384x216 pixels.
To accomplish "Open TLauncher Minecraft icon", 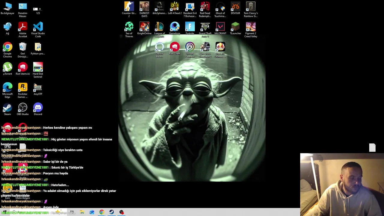I will (x=235, y=29).
